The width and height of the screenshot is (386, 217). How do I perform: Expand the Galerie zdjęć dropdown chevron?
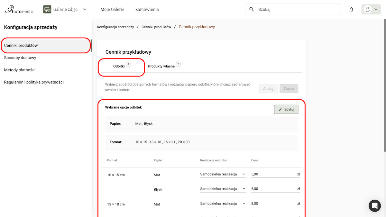[x=85, y=9]
